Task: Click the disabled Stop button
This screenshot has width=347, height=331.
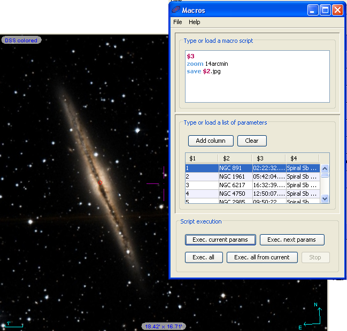Action: pos(315,257)
